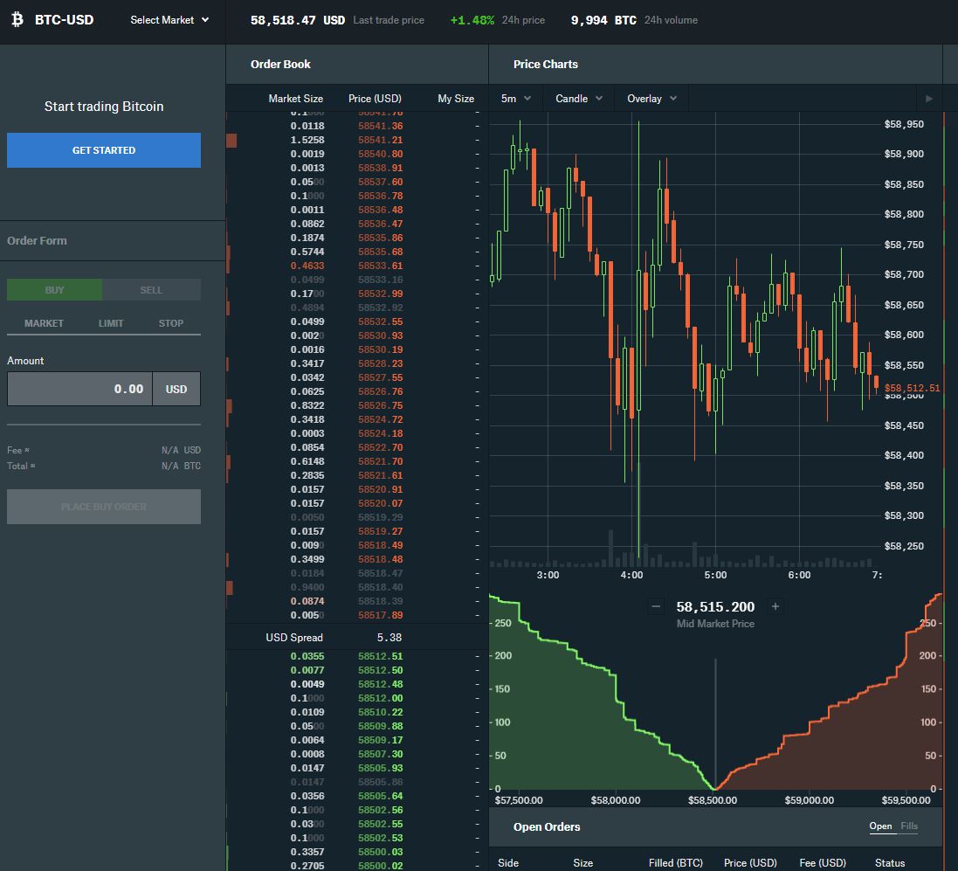Image resolution: width=958 pixels, height=871 pixels.
Task: Click the Status column header in Open Orders
Action: click(890, 862)
